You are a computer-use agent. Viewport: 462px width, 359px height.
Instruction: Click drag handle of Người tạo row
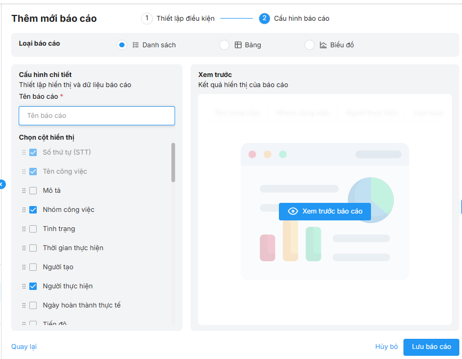[x=24, y=267]
